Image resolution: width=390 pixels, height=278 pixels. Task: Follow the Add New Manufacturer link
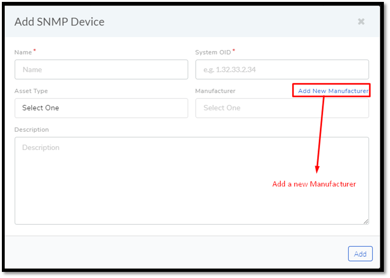click(333, 91)
